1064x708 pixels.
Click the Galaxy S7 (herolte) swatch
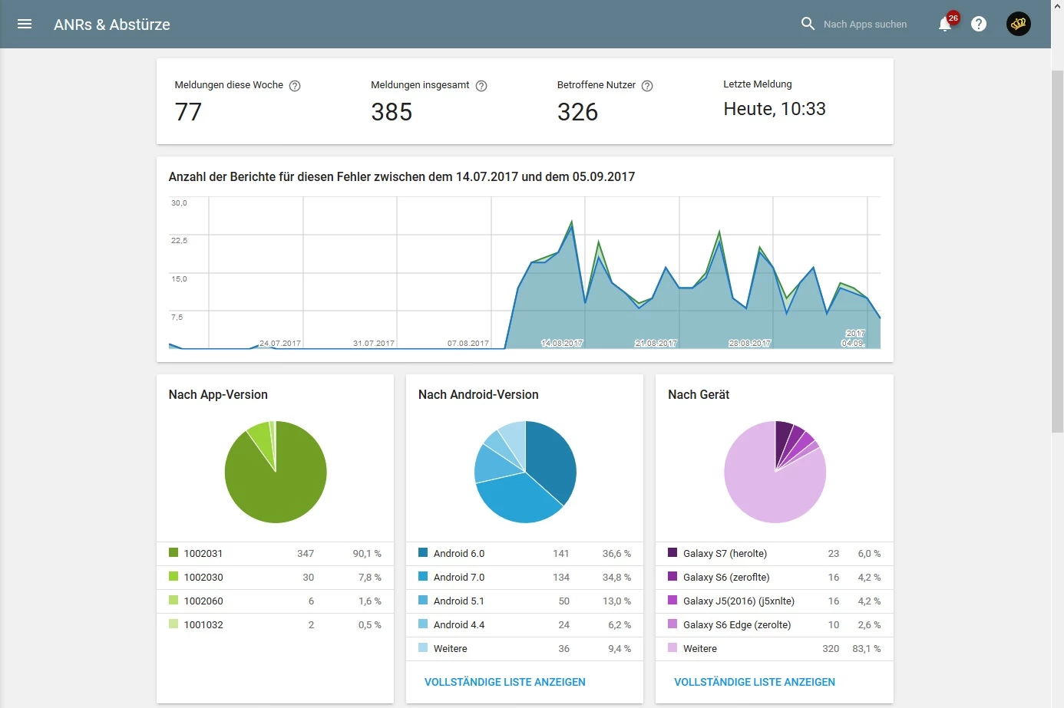pos(672,552)
